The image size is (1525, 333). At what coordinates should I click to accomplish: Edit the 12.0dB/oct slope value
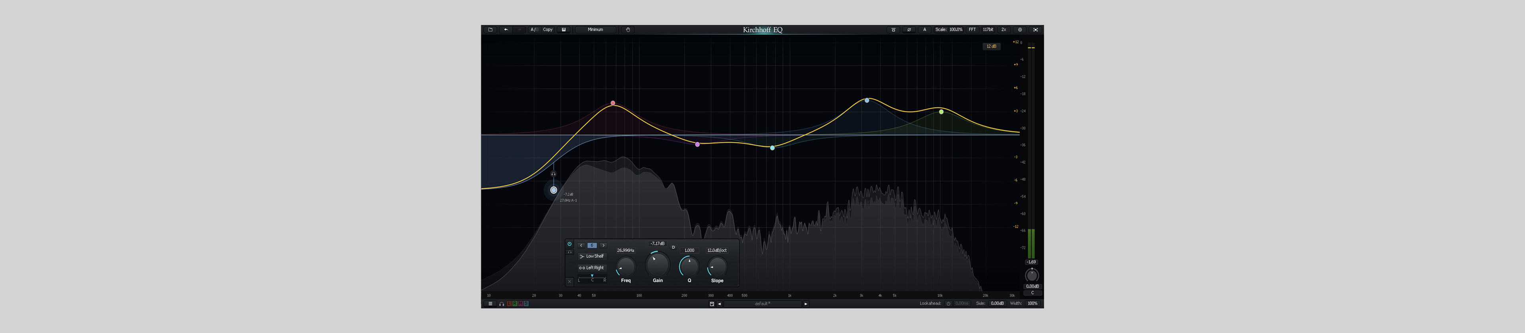(x=717, y=250)
